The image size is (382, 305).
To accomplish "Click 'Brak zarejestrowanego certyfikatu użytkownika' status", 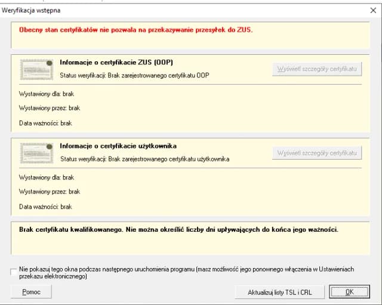I will tap(168, 159).
